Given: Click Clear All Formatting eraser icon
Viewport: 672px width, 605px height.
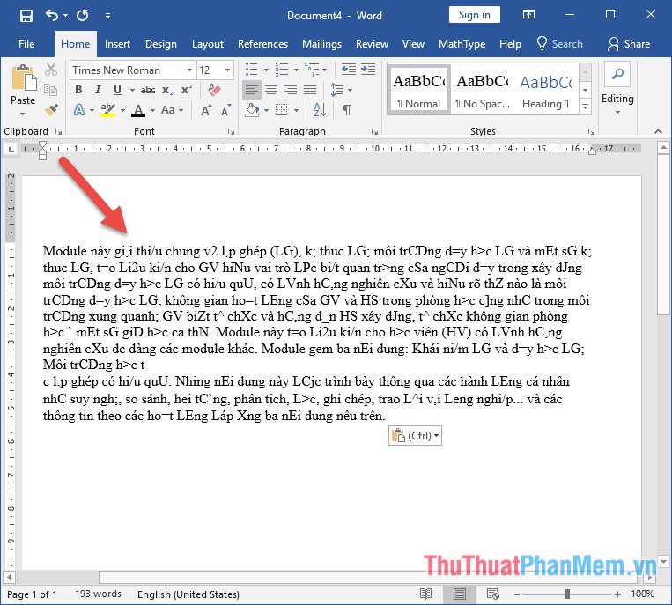Looking at the screenshot, I should pos(214,90).
